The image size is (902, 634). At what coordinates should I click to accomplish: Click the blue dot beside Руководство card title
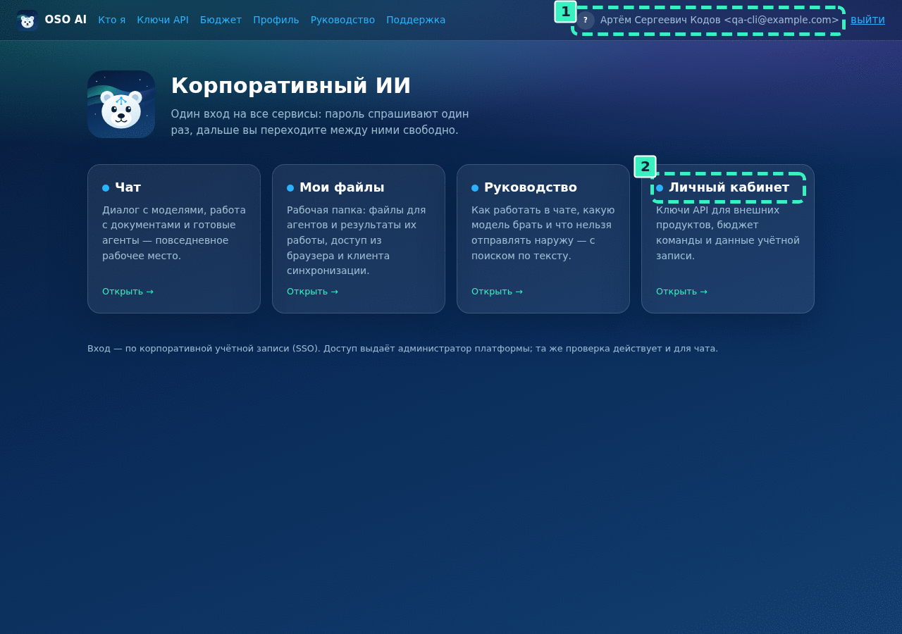475,188
